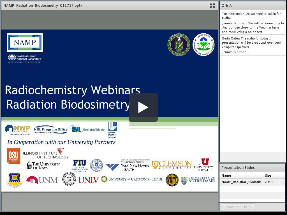The image size is (287, 215).
Task: Click the Yale New Haven Health logo
Action: 128,165
